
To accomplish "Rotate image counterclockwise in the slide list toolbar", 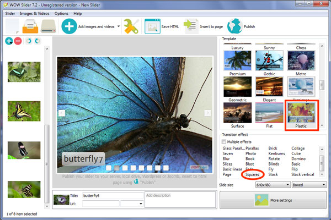I will coord(29,41).
